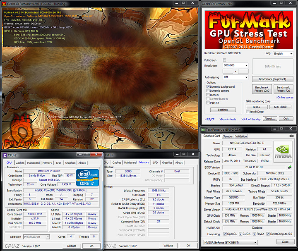Open the Resolution 800x600 dropdown

point(236,65)
